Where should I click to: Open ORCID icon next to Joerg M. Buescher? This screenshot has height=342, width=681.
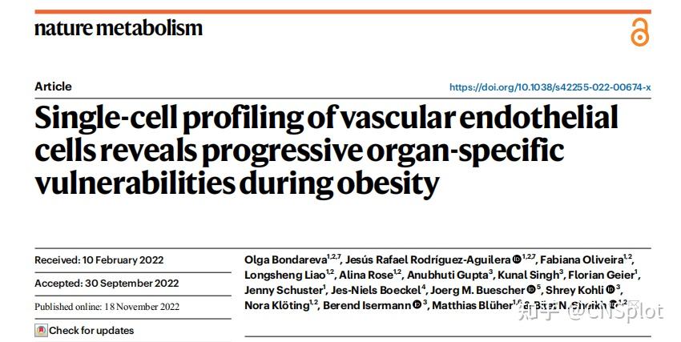tap(530, 290)
